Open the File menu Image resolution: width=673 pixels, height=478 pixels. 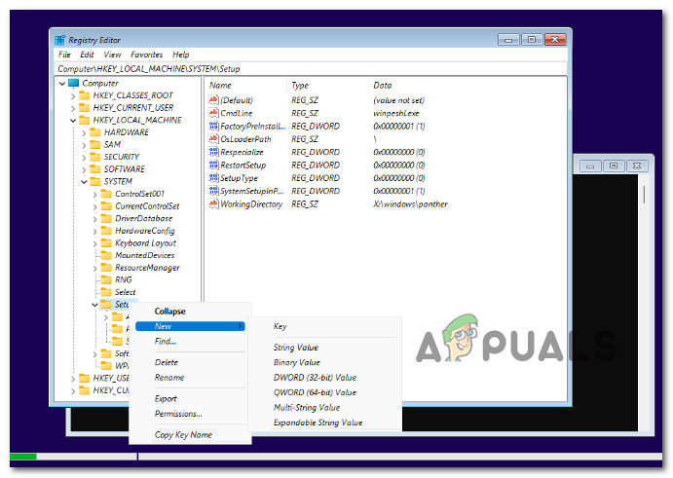64,55
